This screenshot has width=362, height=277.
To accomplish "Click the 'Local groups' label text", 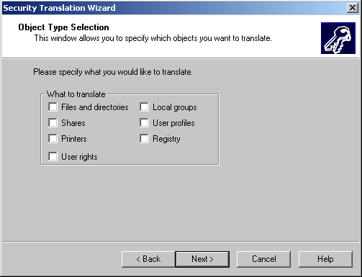I will coord(175,107).
